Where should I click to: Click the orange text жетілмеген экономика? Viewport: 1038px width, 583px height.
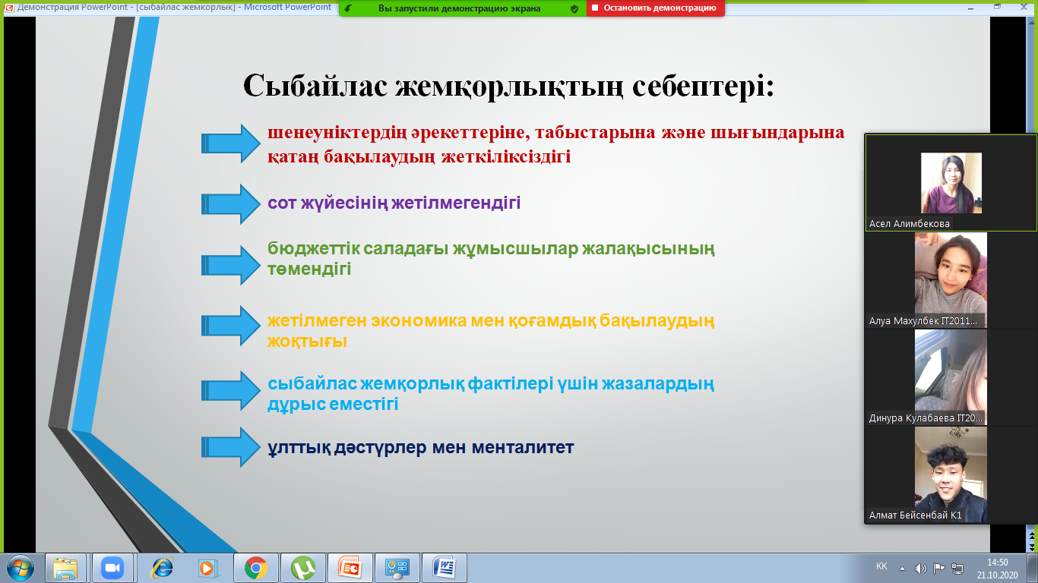491,331
